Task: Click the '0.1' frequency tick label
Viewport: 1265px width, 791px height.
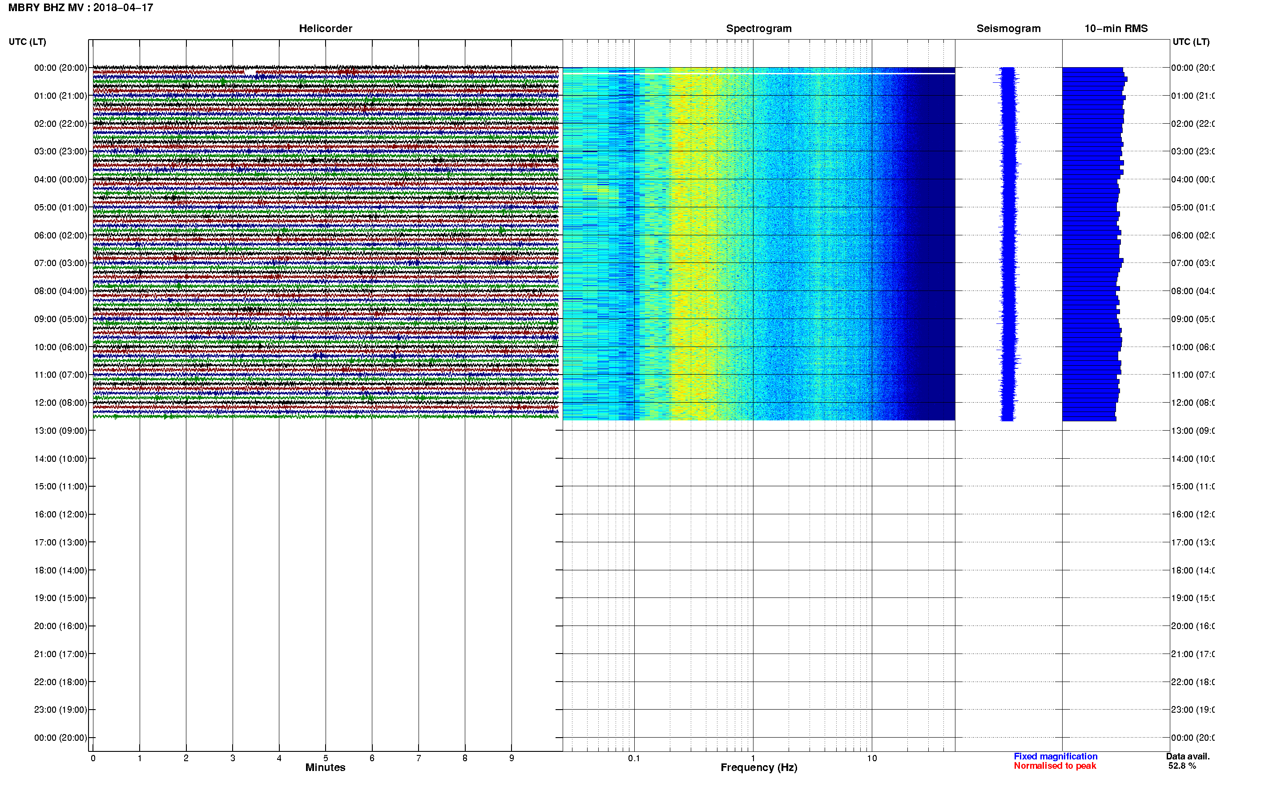Action: [634, 759]
